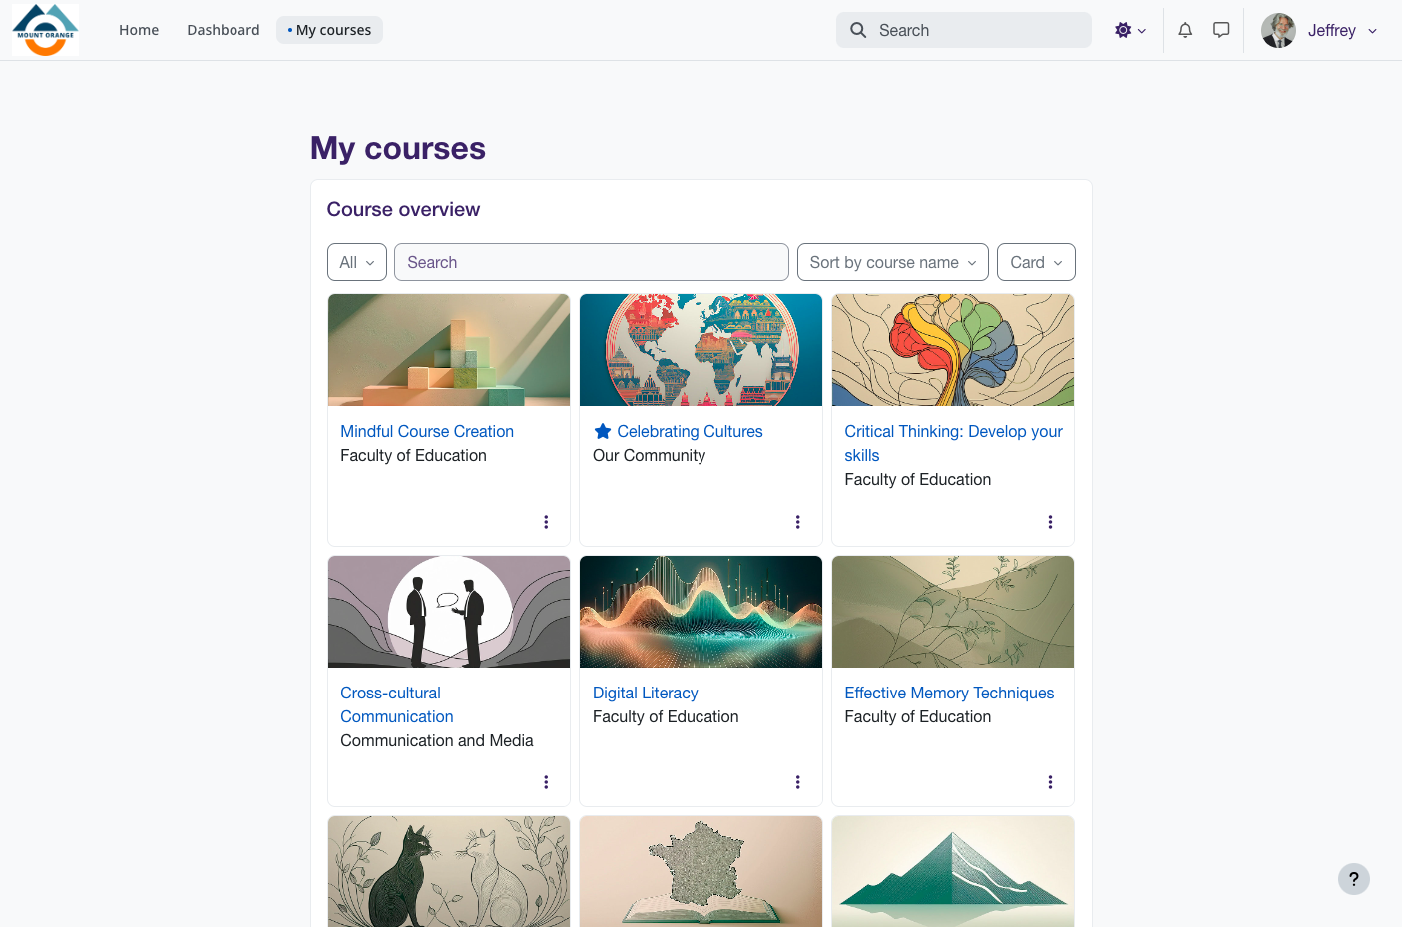Image resolution: width=1402 pixels, height=927 pixels.
Task: Open the notifications bell
Action: (1185, 30)
